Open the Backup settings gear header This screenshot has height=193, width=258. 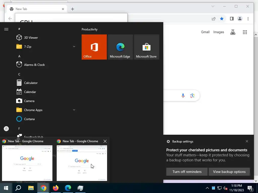[x=180, y=141]
